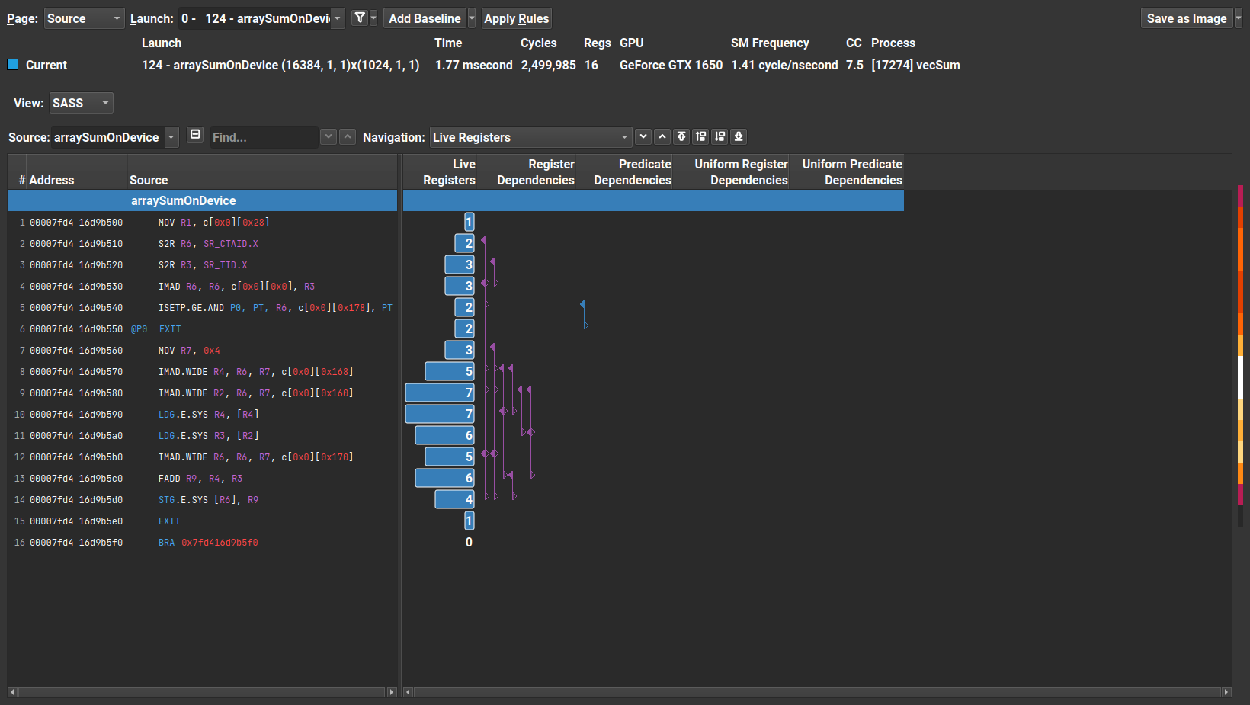The width and height of the screenshot is (1250, 705).
Task: Select the LDG.E.SYS R3, [R2] row
Action: tap(202, 436)
